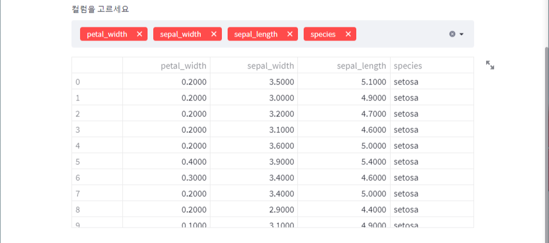549x243 pixels.
Task: Click species cell in row 0
Action: pos(432,82)
